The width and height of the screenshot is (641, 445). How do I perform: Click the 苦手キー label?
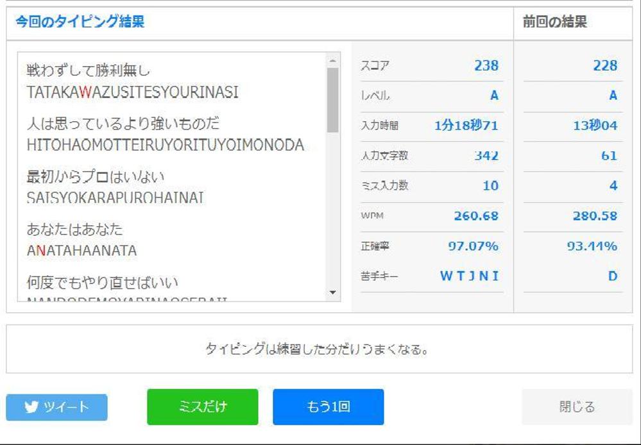click(379, 276)
